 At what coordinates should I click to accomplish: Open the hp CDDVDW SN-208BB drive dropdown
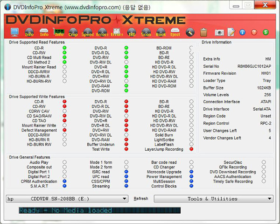(67, 199)
